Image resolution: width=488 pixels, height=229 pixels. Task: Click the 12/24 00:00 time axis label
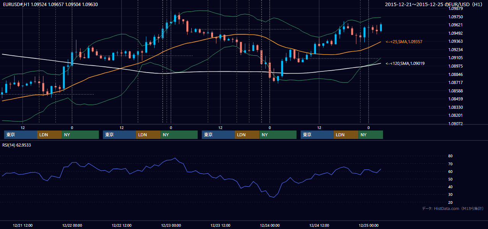[270, 225]
